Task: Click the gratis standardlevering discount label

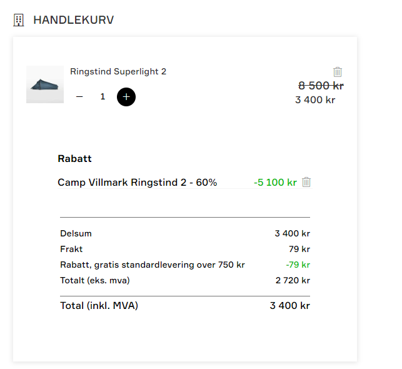Action: coord(152,265)
